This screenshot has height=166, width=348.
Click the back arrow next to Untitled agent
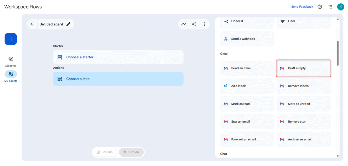[32, 24]
